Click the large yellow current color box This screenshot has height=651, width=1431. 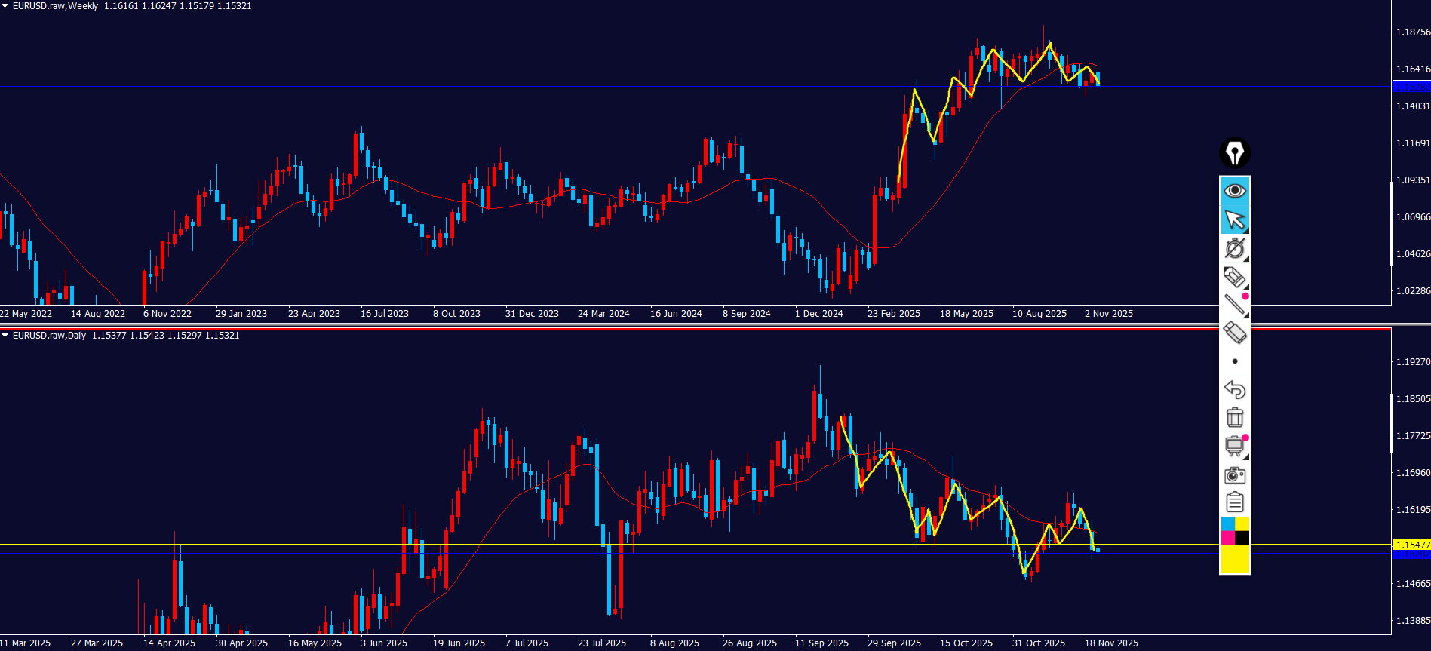pos(1234,559)
